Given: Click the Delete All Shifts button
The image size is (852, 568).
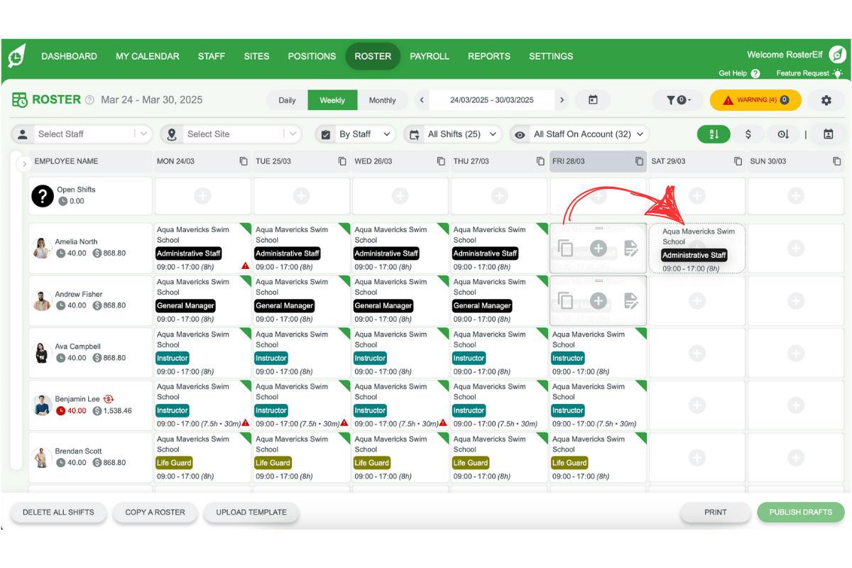Looking at the screenshot, I should pyautogui.click(x=58, y=512).
